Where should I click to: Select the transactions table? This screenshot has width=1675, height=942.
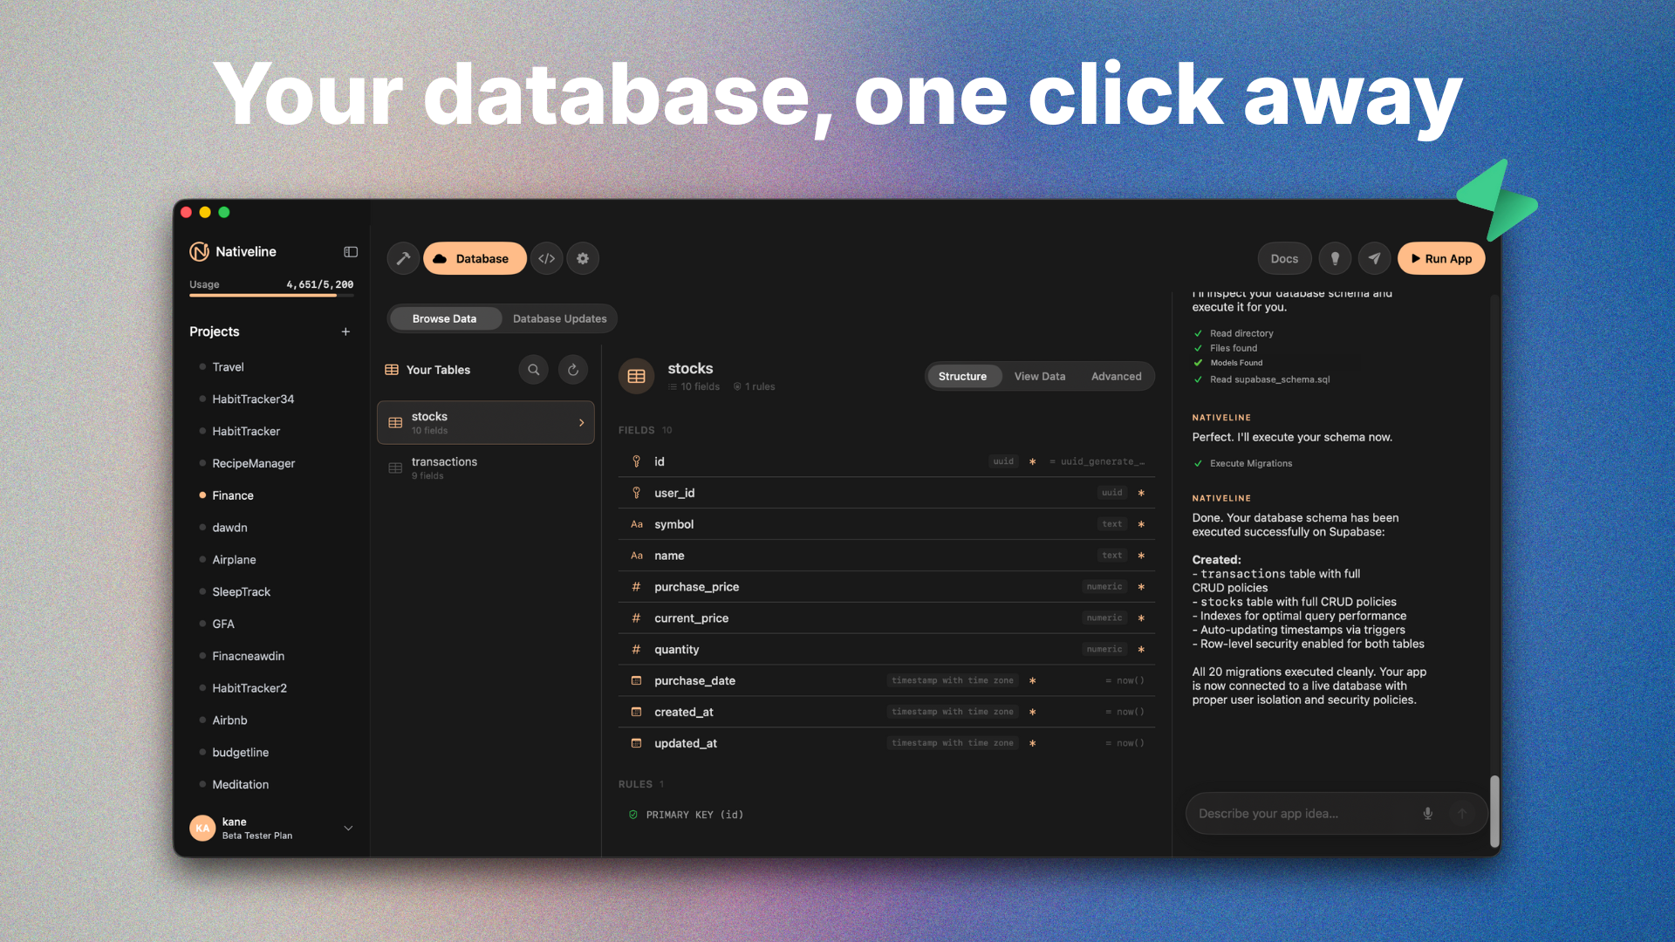click(485, 468)
